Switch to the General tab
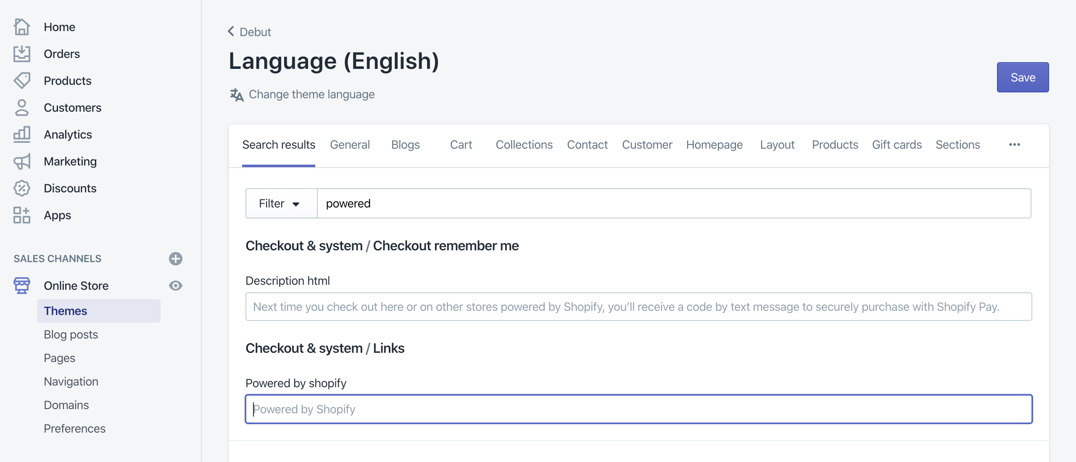1076x462 pixels. [350, 145]
